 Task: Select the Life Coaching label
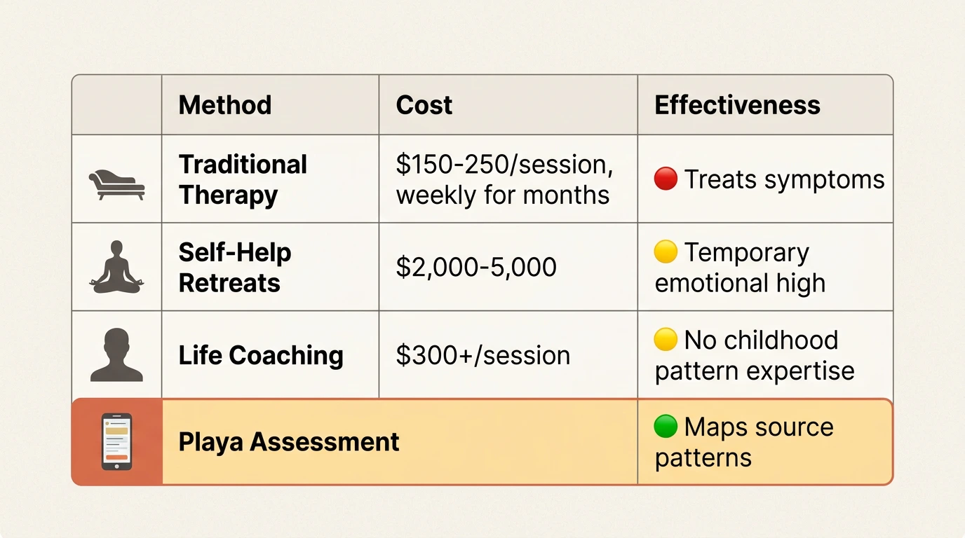[261, 355]
